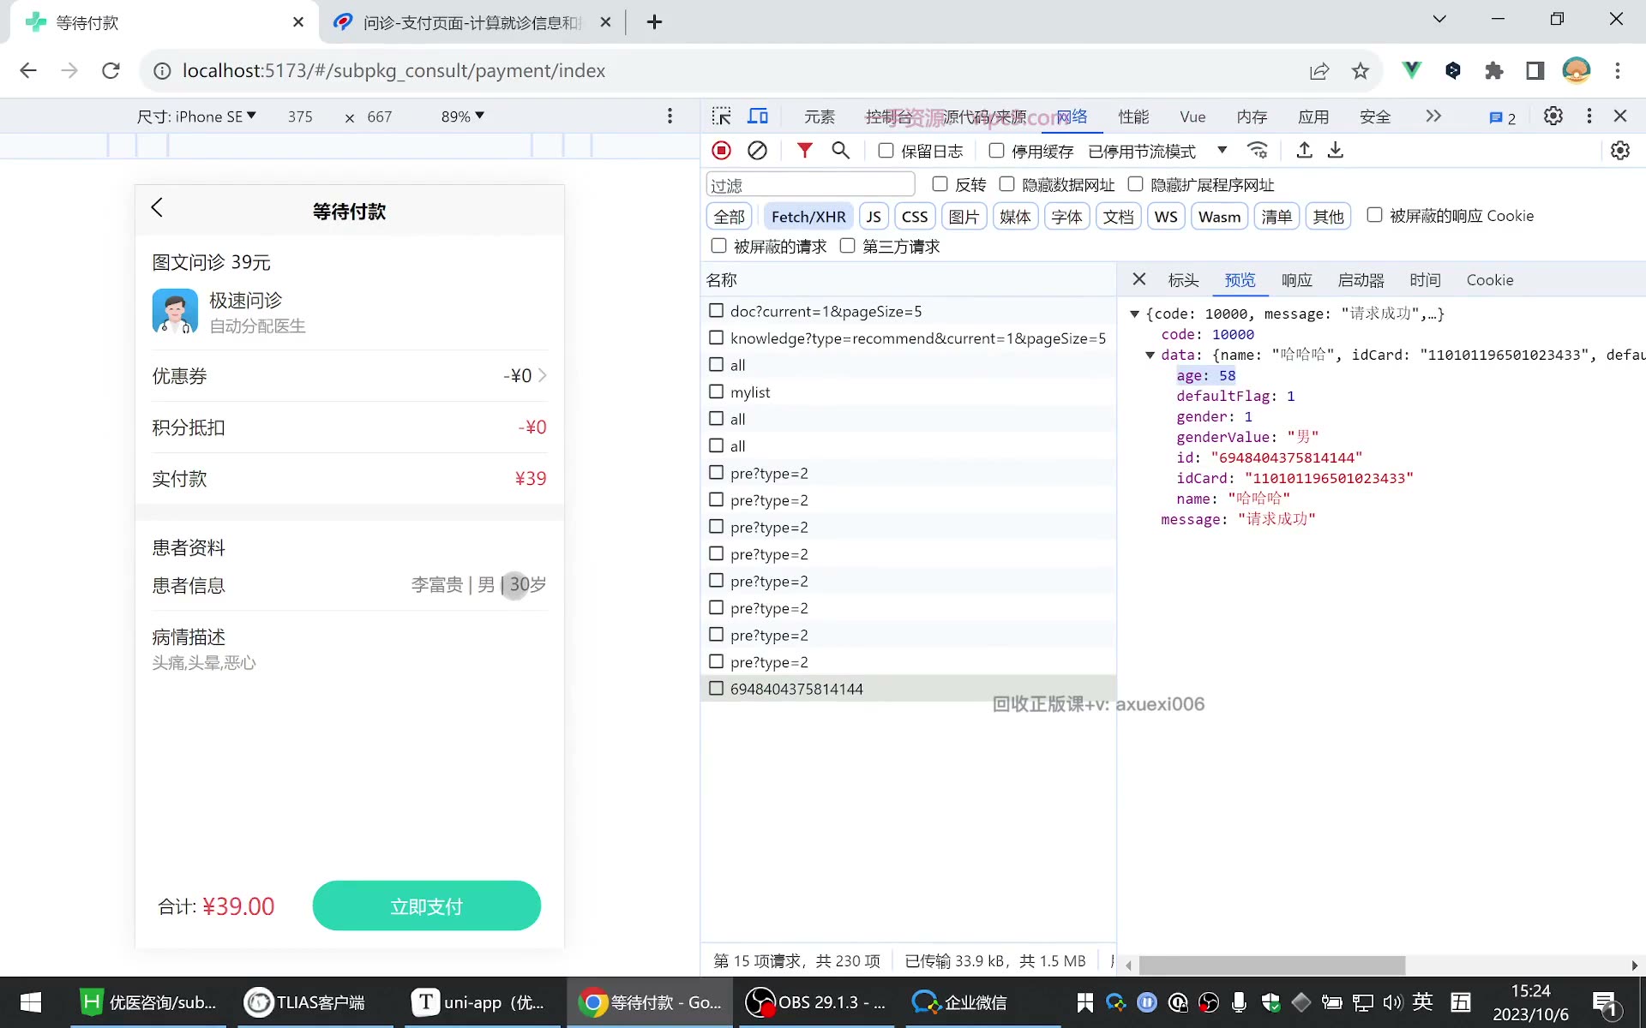Export HAR file download icon
Image resolution: width=1646 pixels, height=1028 pixels.
coord(1336,151)
